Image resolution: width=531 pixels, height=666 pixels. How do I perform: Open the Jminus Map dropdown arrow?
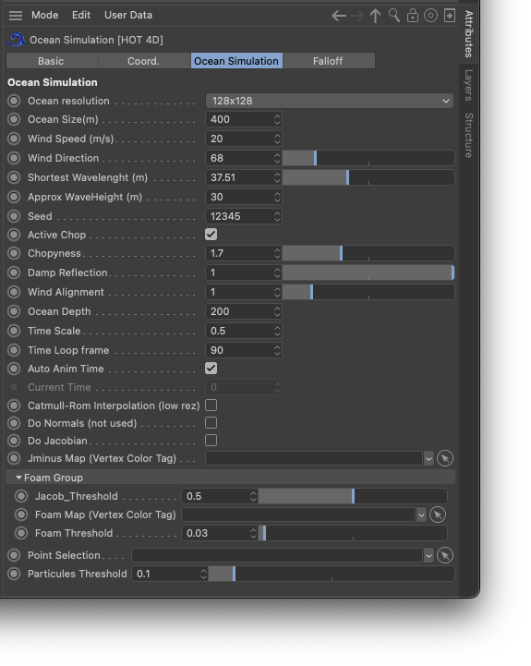tap(428, 459)
